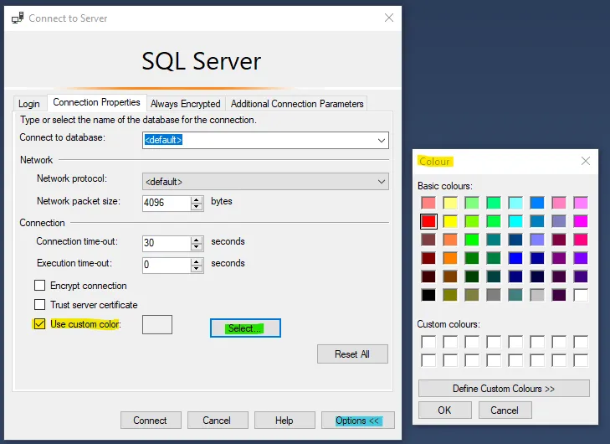Choose the medium gray basic colour swatch
Viewport: 610px width, 444px height.
coord(494,295)
